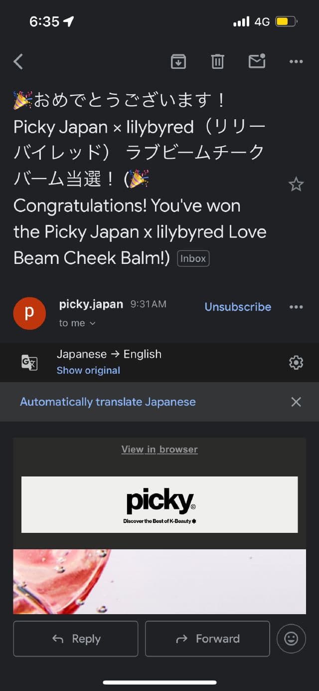This screenshot has height=691, width=319.
Task: Tap the picky logo banner
Action: [159, 504]
